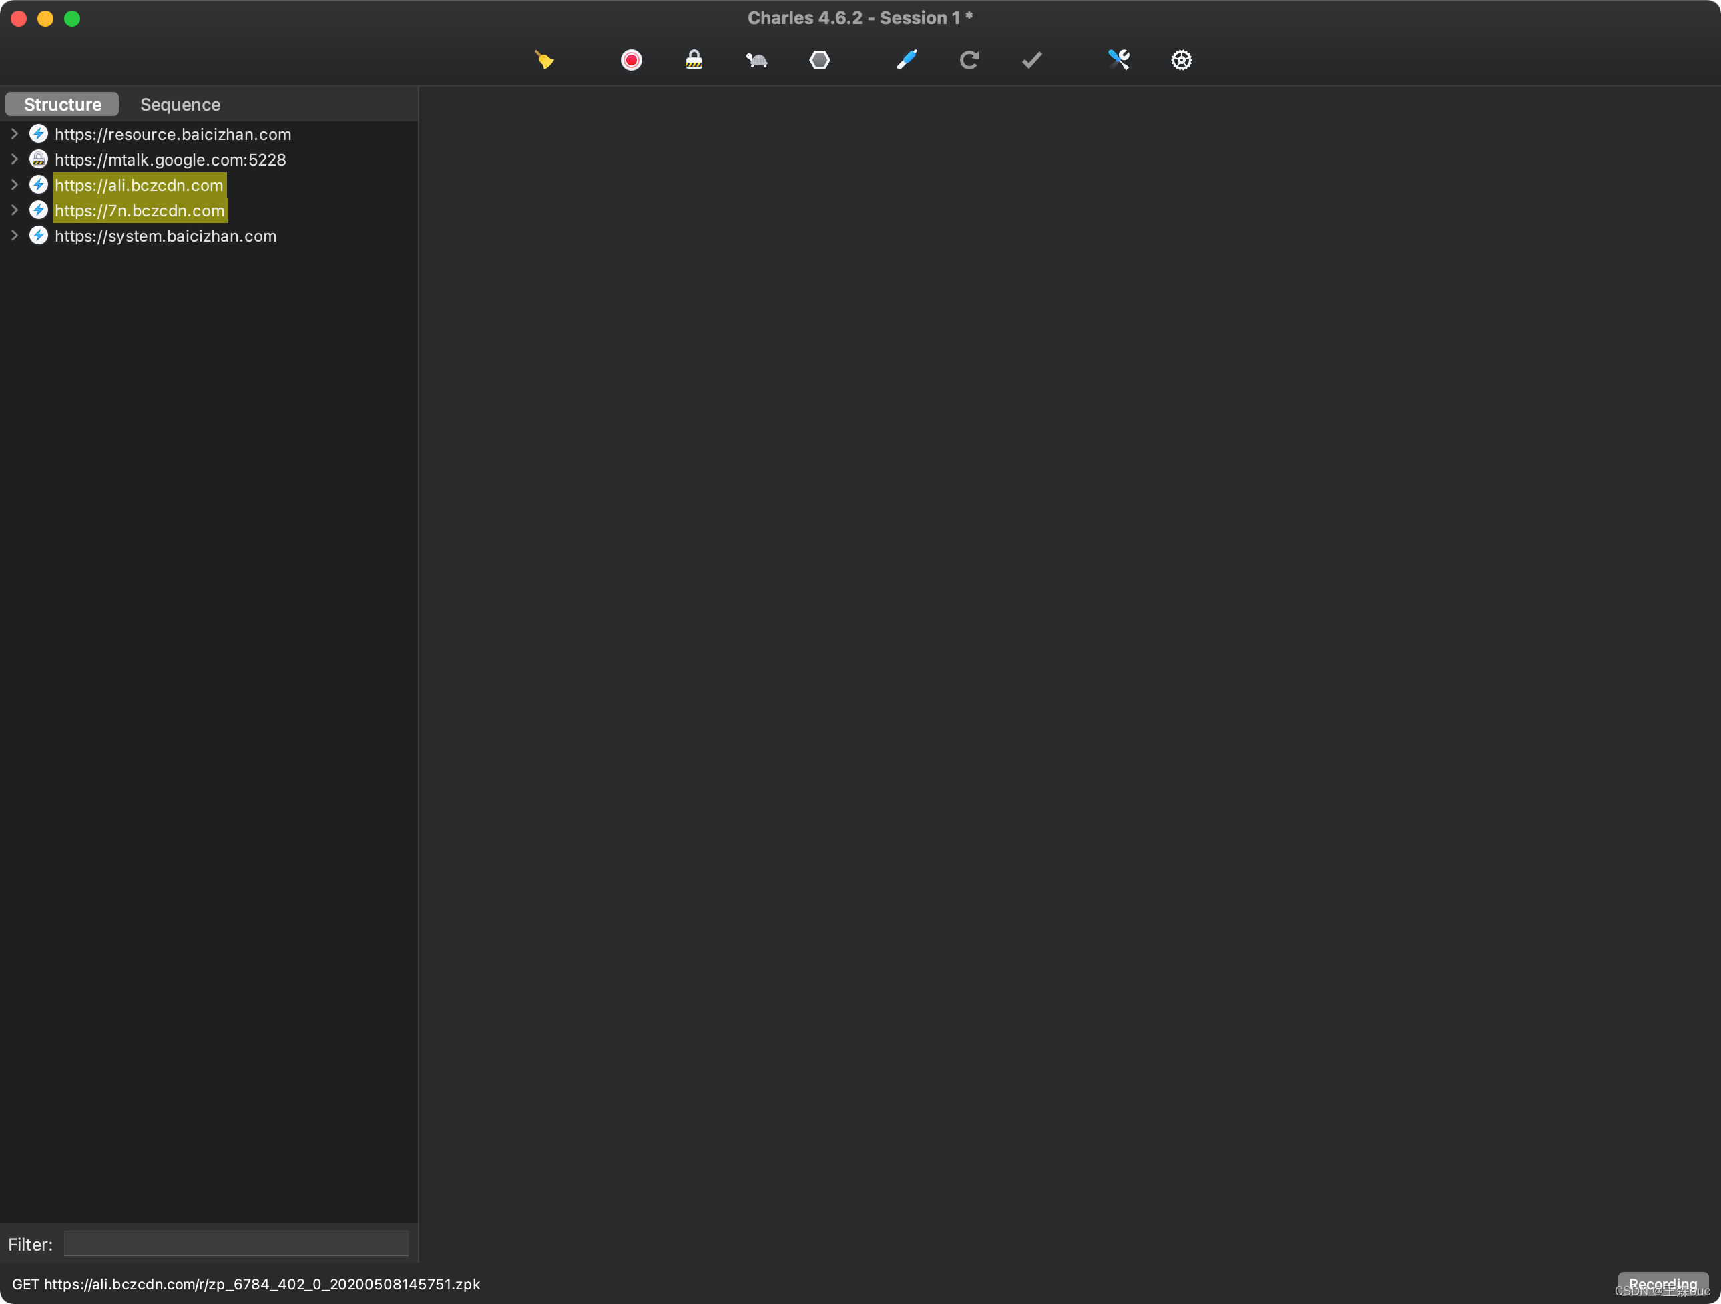Expand the resource.baicizhan.com host node
The image size is (1721, 1304).
click(14, 133)
